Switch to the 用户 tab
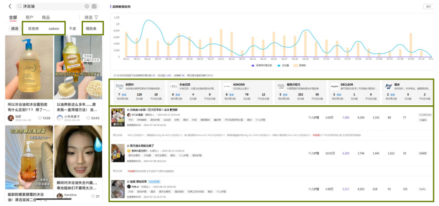The image size is (439, 206). tap(29, 17)
